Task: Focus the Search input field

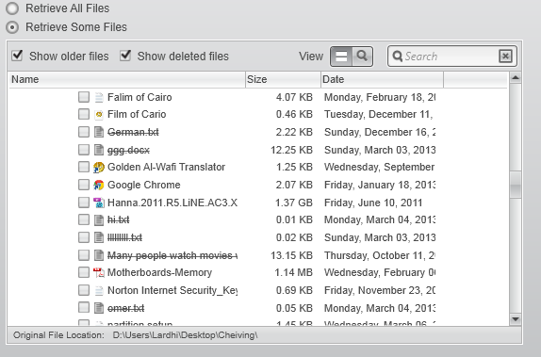Action: (x=451, y=57)
